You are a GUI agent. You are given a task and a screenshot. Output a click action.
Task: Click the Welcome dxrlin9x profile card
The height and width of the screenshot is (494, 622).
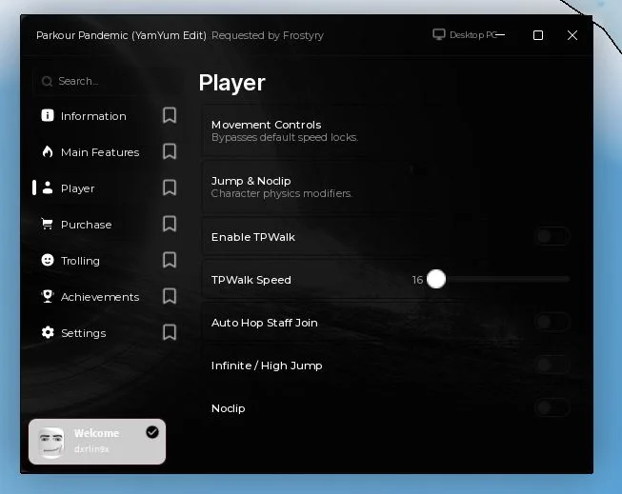pos(97,442)
